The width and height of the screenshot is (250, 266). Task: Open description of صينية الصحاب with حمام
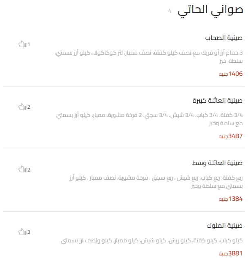(149, 57)
